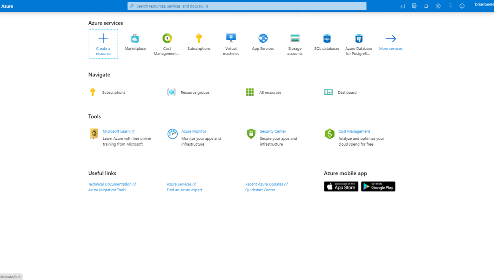This screenshot has width=494, height=280.
Task: Click the Dashboard icon under Navigate
Action: (328, 92)
